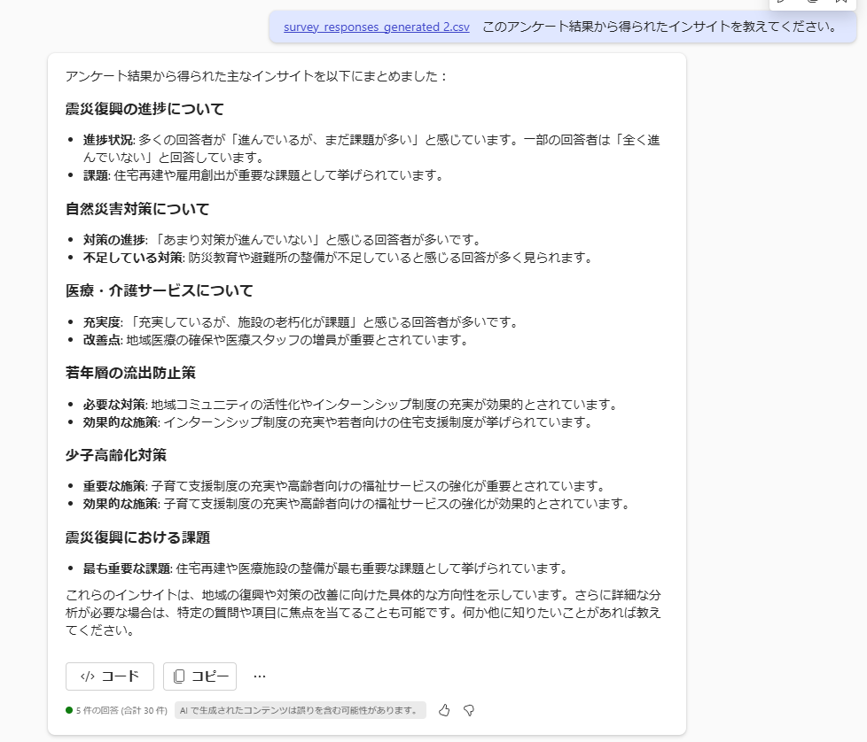The height and width of the screenshot is (742, 867).
Task: Click the bullet starting with 不足している対策
Action: coord(339,258)
